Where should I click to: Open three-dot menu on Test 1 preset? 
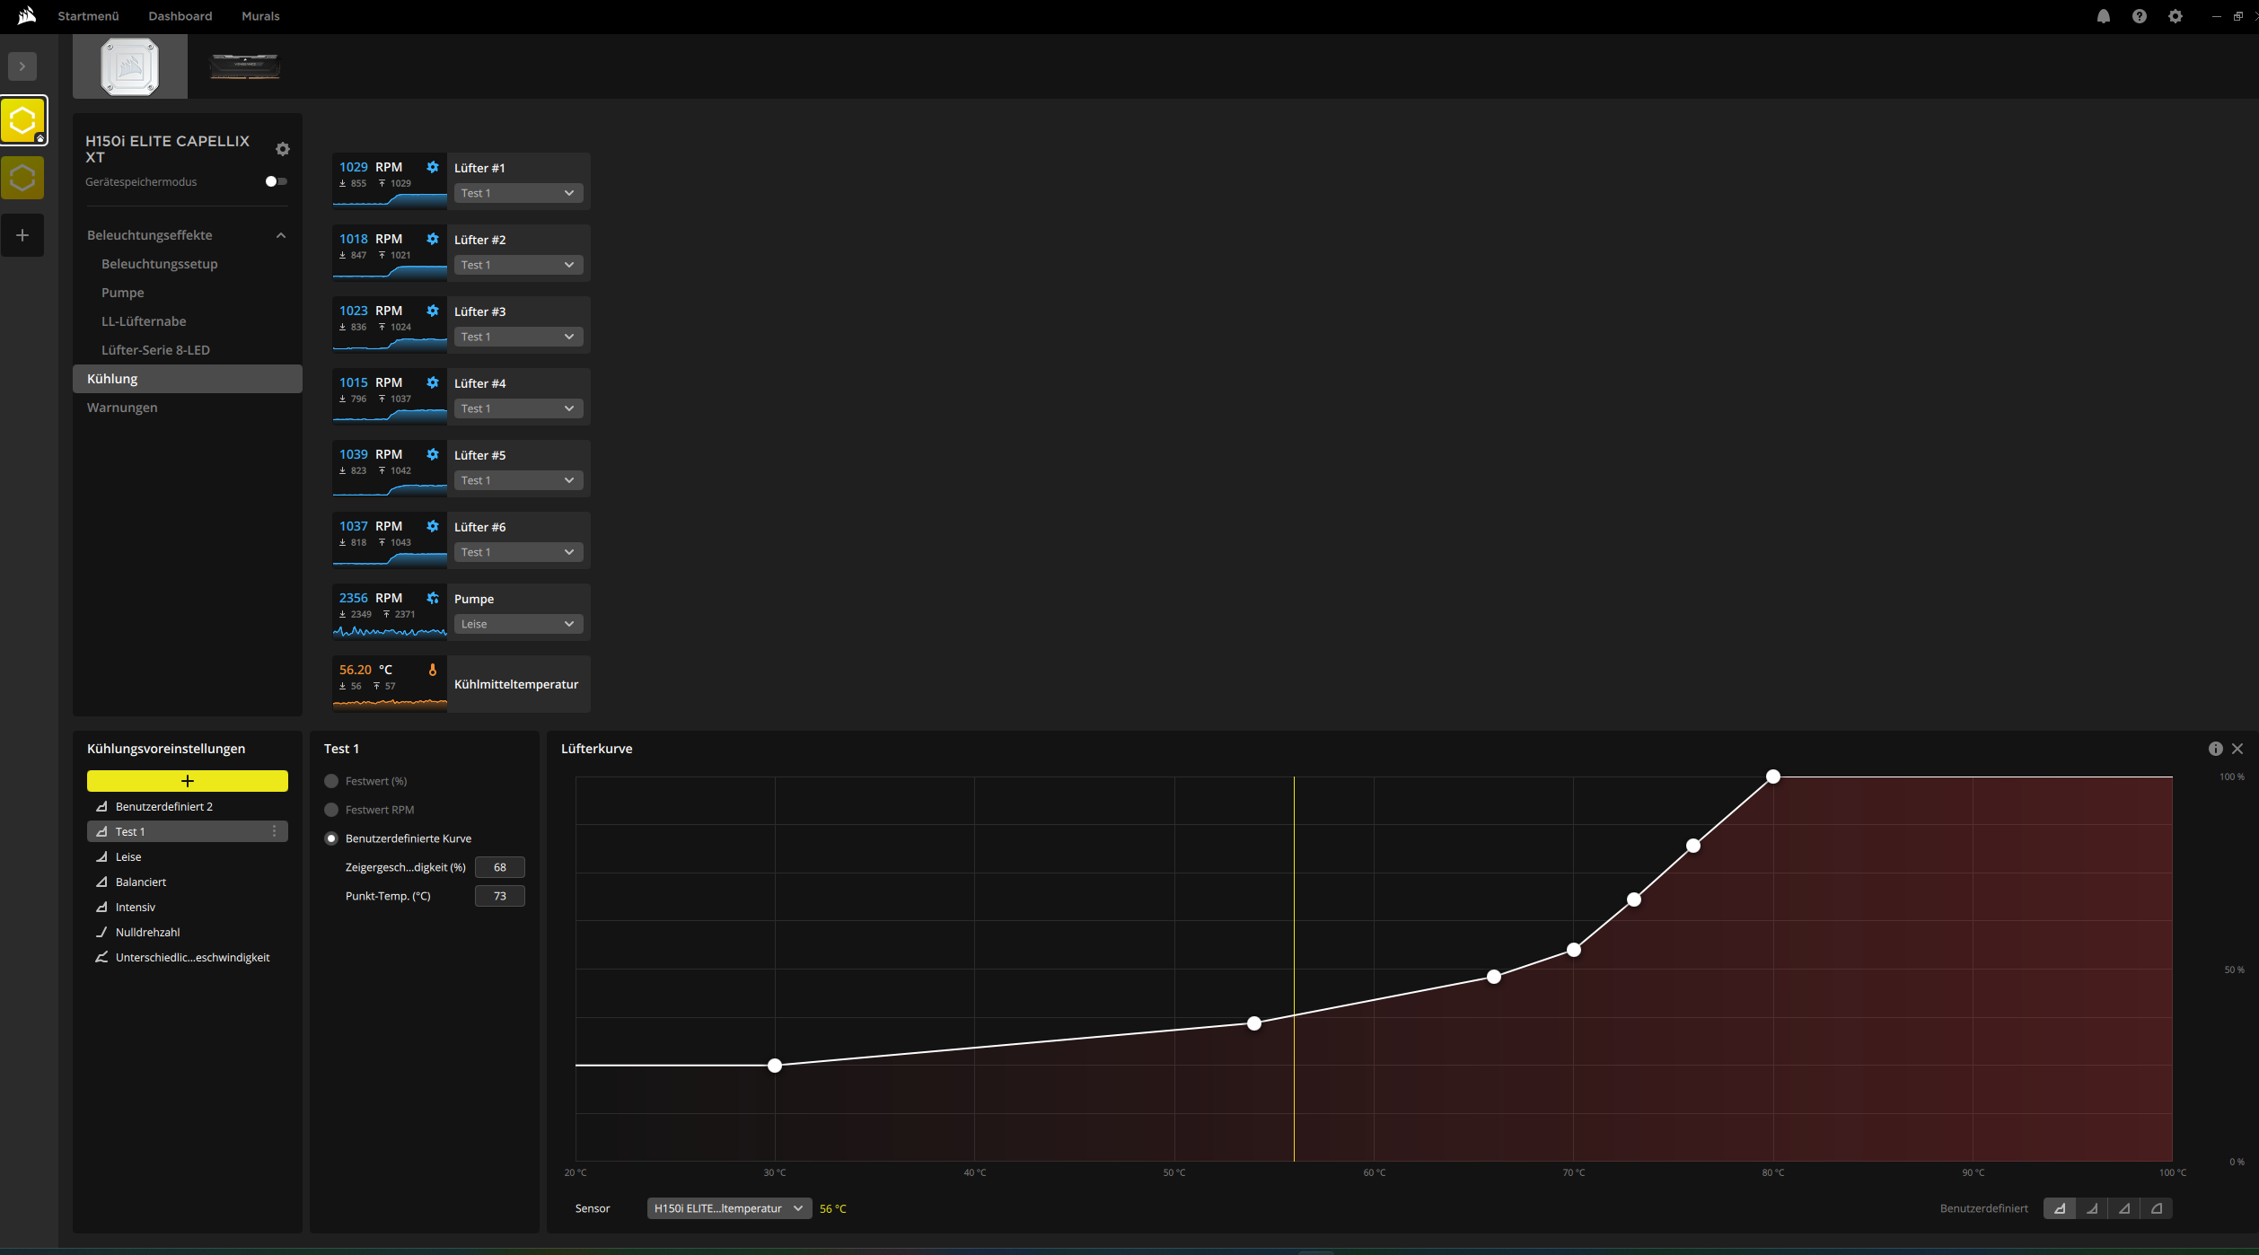point(274,832)
